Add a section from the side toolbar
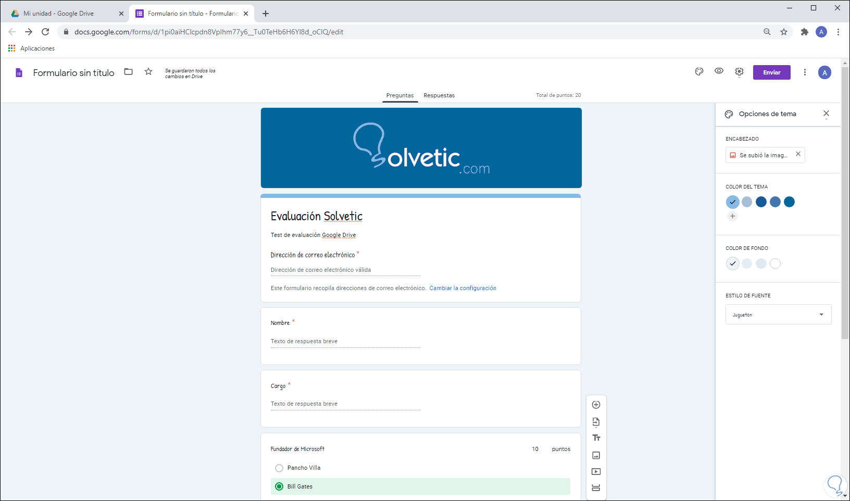850x501 pixels. [596, 488]
